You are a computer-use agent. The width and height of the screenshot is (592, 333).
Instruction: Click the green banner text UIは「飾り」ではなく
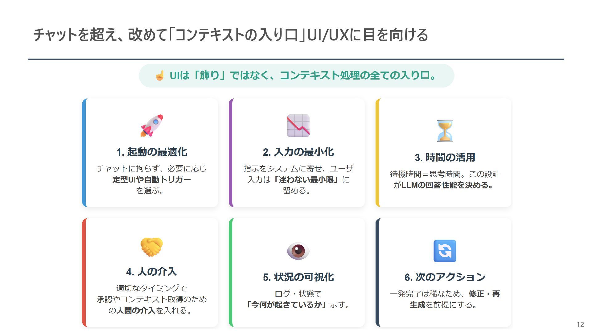302,76
